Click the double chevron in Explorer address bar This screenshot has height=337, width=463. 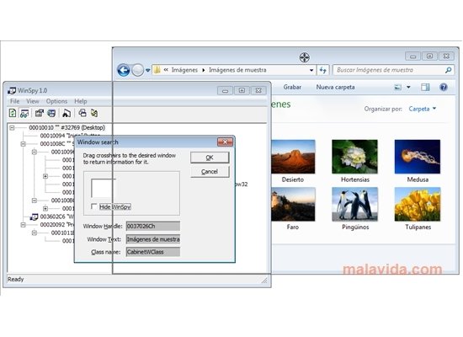coord(166,70)
